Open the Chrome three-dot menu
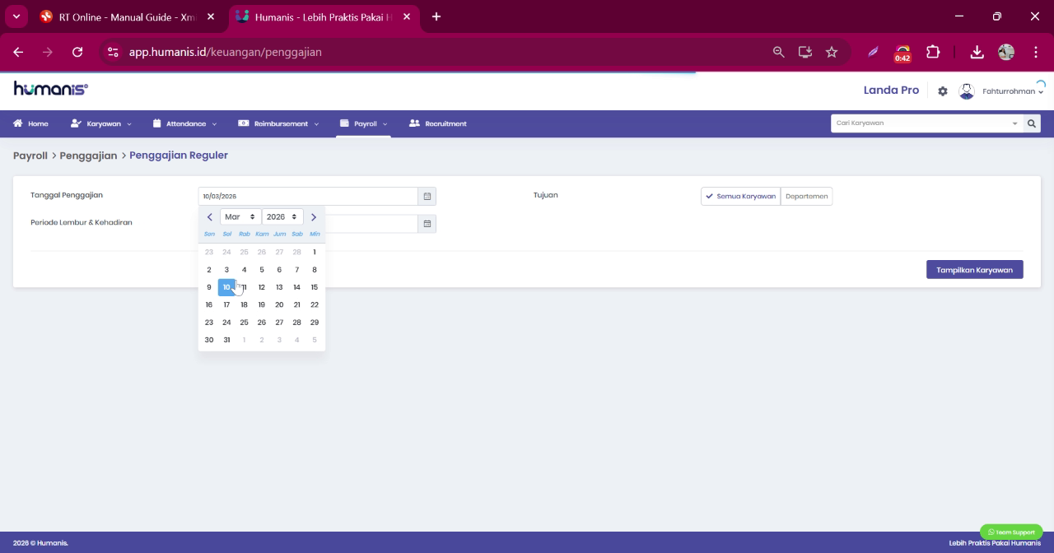 (x=1036, y=52)
